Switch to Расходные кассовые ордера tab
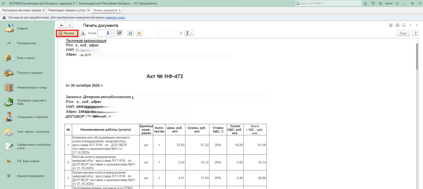The image size is (423, 189). click(x=21, y=10)
